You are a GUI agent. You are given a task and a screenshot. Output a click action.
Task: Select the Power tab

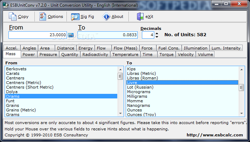click(x=29, y=54)
